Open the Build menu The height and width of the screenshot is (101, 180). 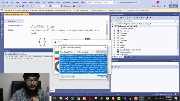coord(31,2)
